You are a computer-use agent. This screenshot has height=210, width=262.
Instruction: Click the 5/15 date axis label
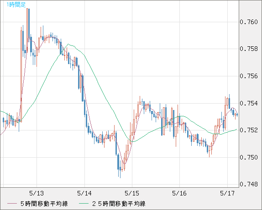pyautogui.click(x=132, y=193)
